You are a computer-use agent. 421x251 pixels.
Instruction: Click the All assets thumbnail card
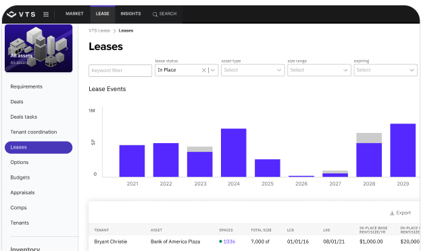[x=39, y=49]
